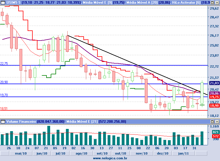Image resolution: width=220 pixels, height=161 pixels.
Task: Click the 22,75 horizontal resistance line label
Action: click(x=4, y=64)
